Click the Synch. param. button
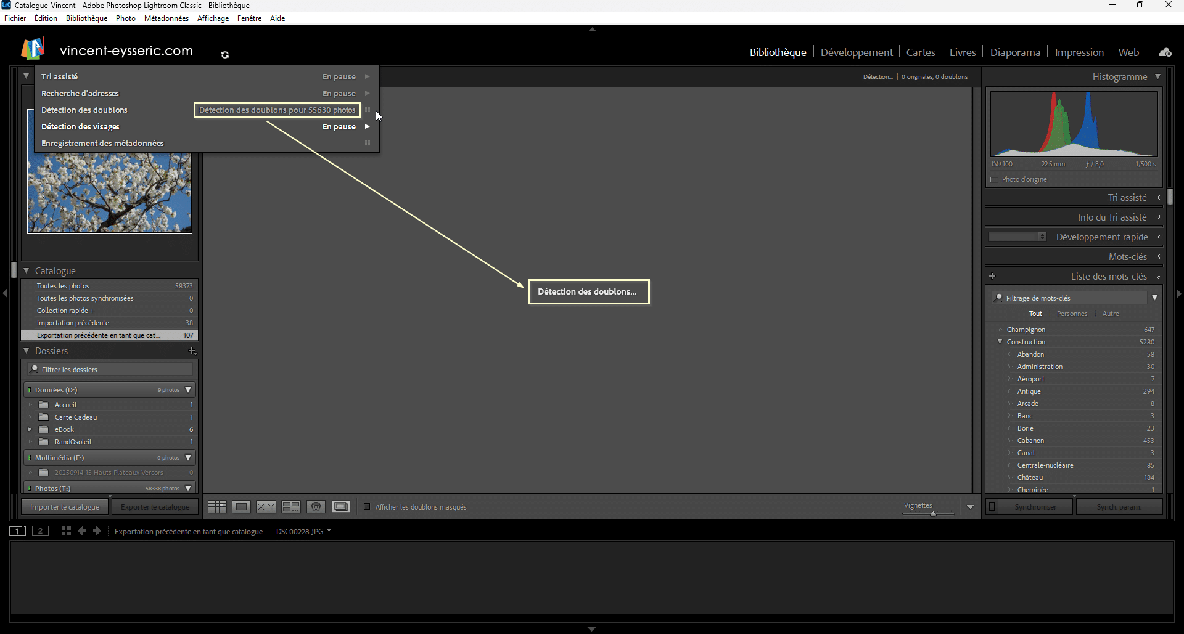Image resolution: width=1184 pixels, height=634 pixels. (x=1119, y=507)
